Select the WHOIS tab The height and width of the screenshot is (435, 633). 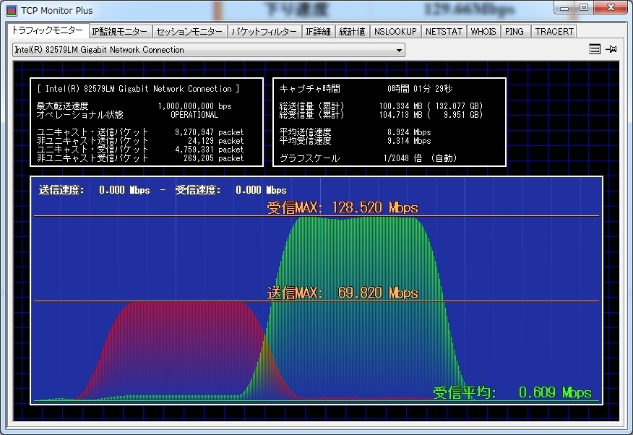tap(483, 32)
